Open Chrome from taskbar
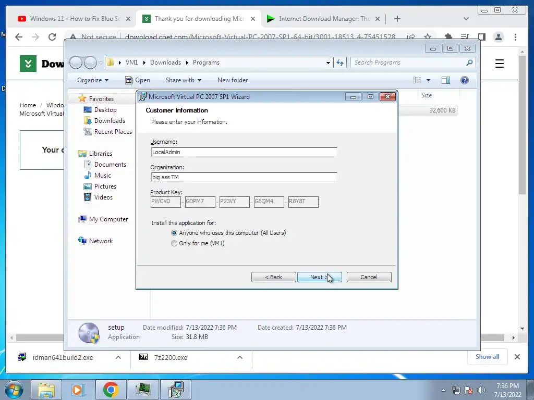Screen dimensions: 534x400 pos(111,390)
